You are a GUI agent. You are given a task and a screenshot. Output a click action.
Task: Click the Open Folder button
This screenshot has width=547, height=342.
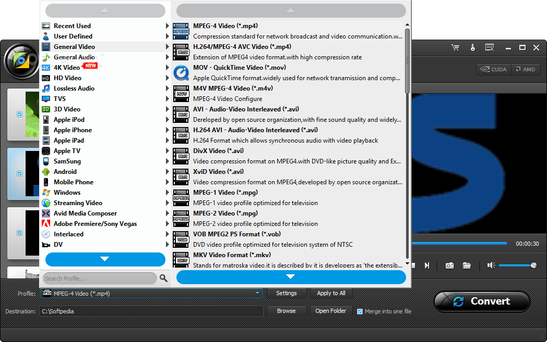(331, 311)
